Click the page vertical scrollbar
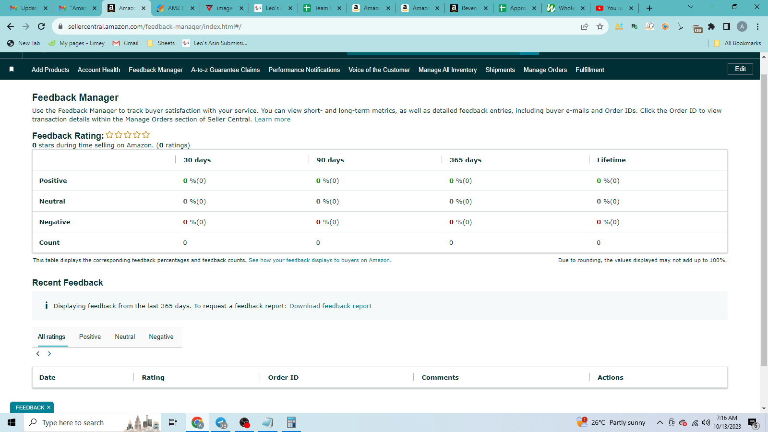Screen dimensions: 768x432 click(764, 221)
